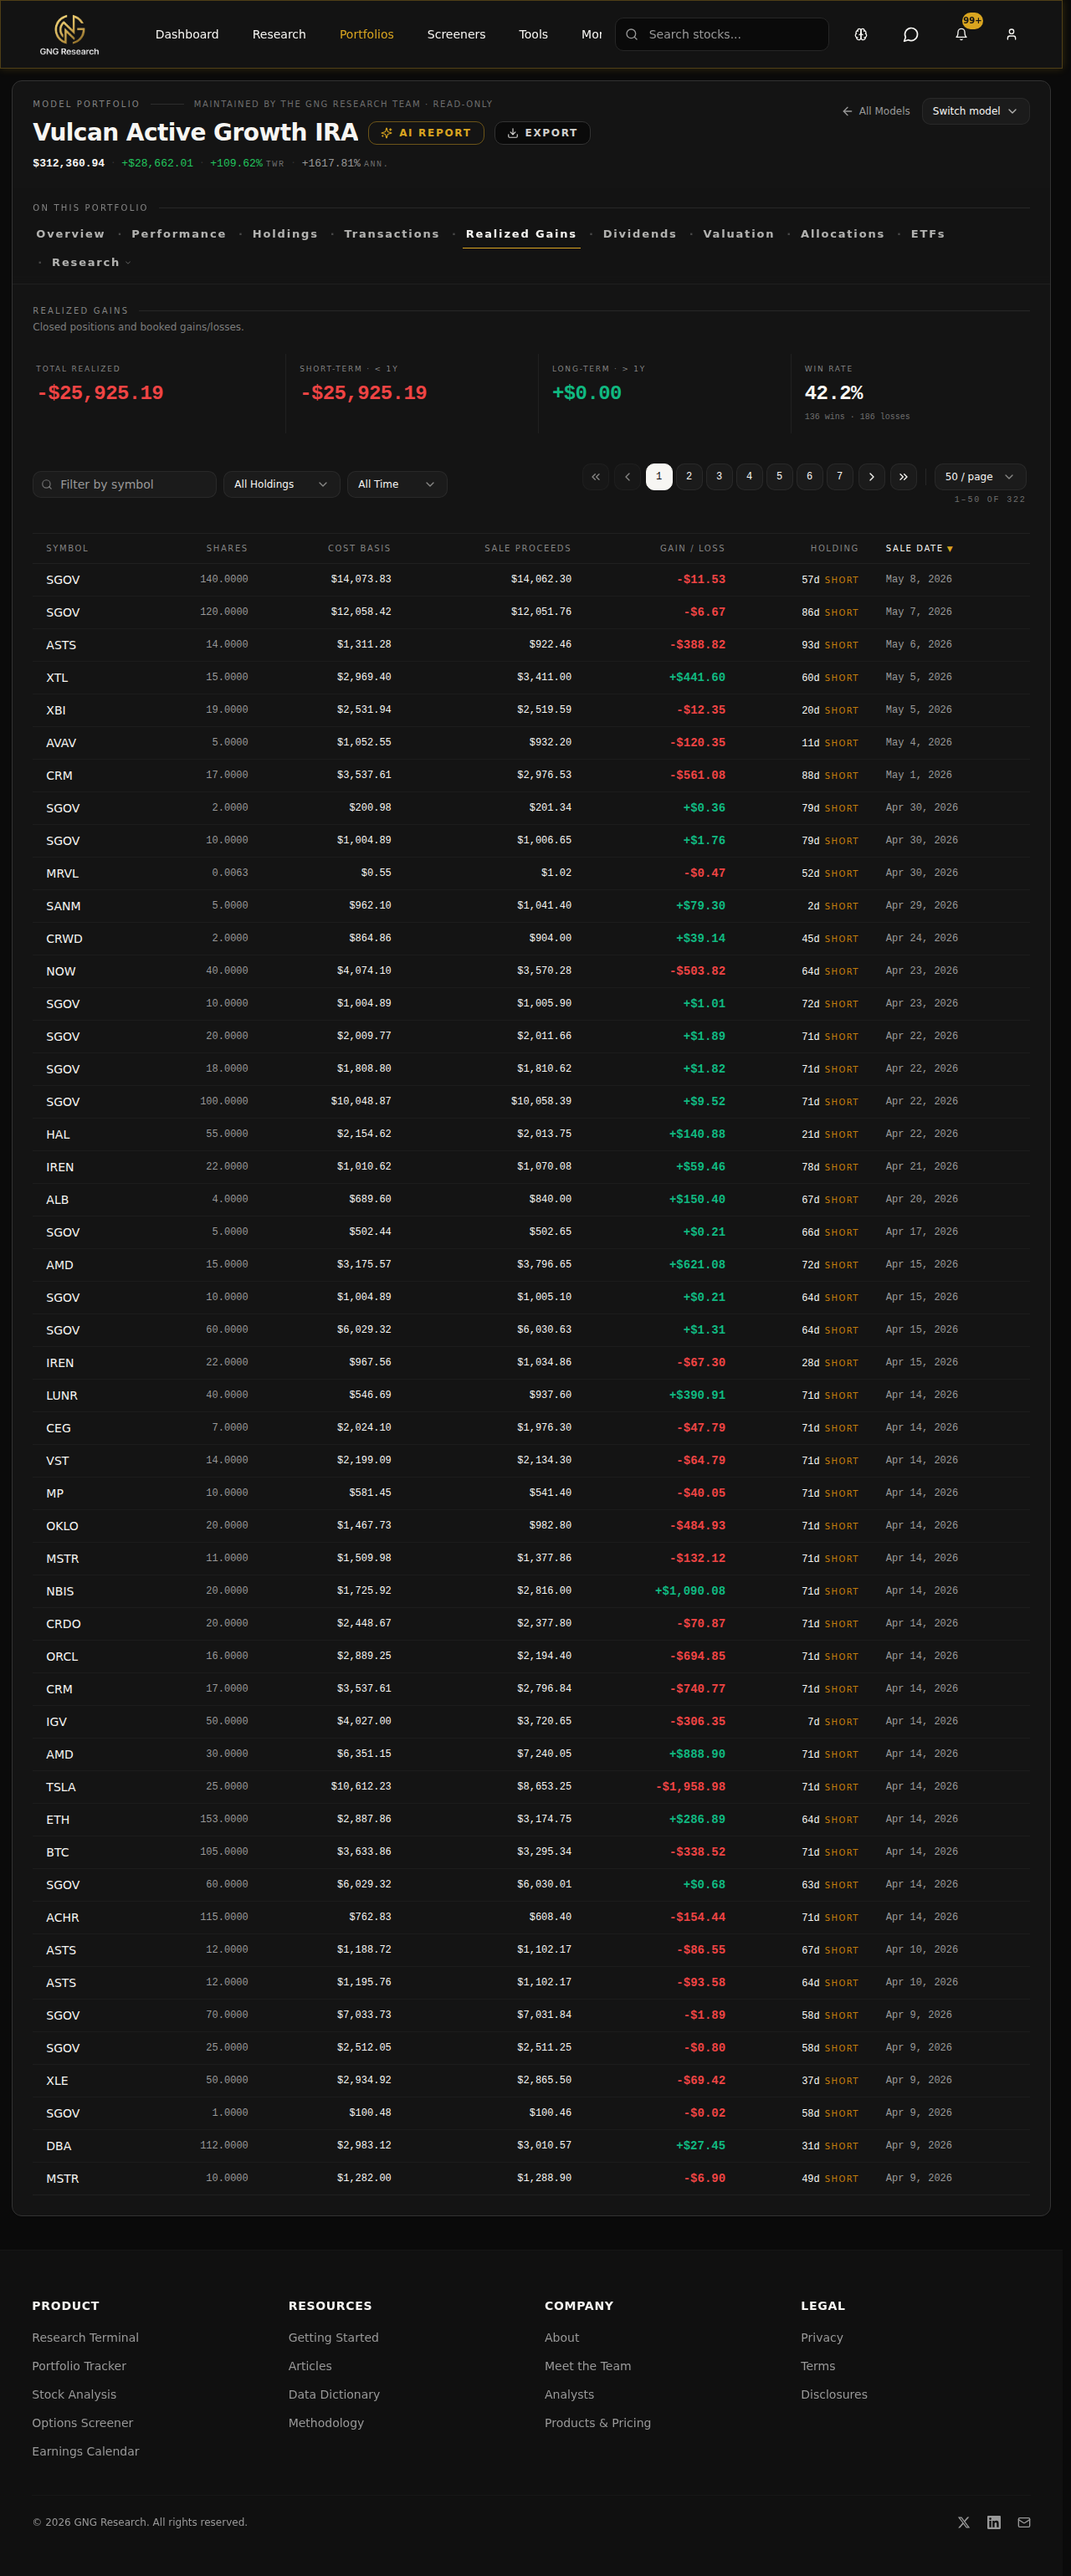Click the search magnifier icon
This screenshot has height=2576, width=1071.
(x=632, y=34)
